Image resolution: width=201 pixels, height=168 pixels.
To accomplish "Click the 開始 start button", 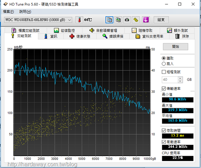I will pos(175,47).
